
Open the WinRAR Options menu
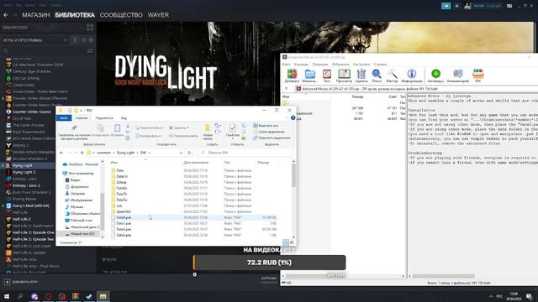click(361, 64)
